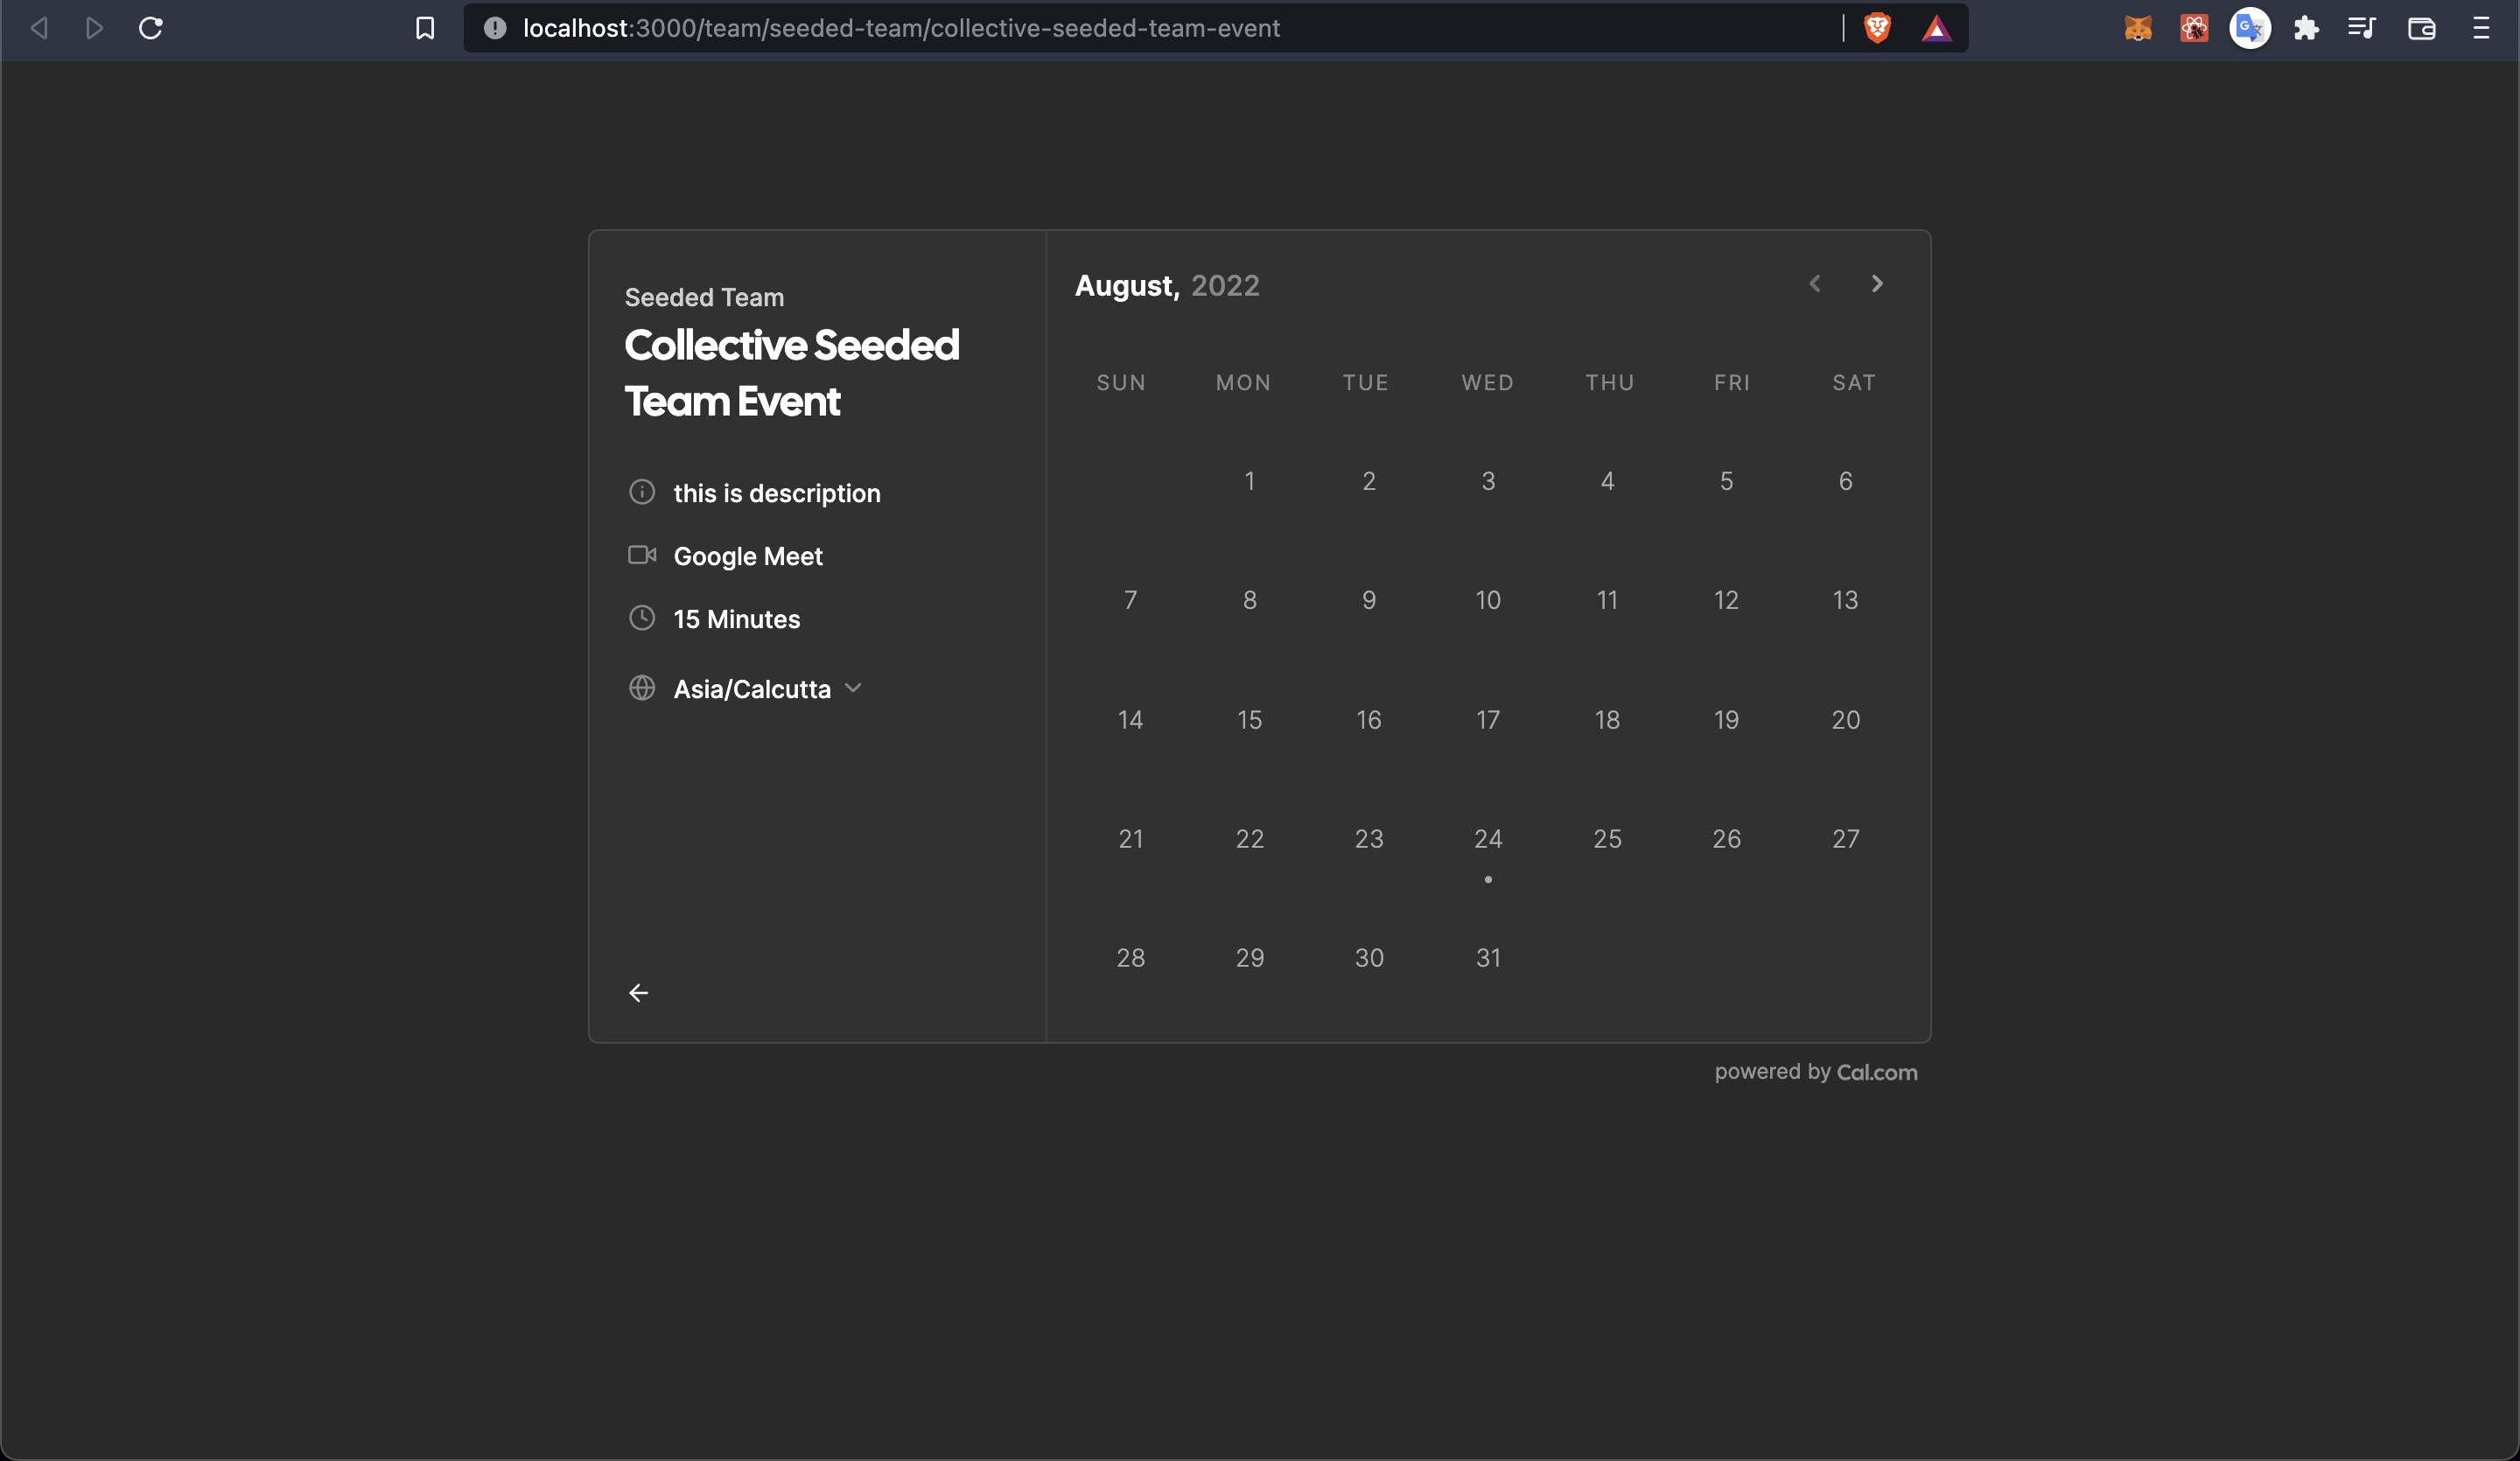Viewport: 2520px width, 1461px height.
Task: Click the site info icon before URL
Action: (x=495, y=28)
